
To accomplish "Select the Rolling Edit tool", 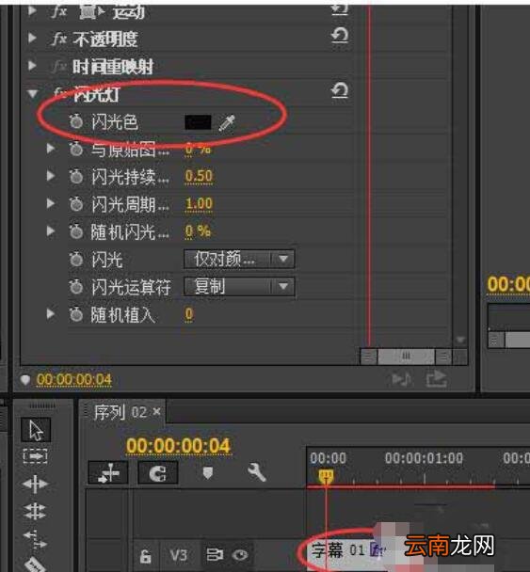I will [35, 511].
